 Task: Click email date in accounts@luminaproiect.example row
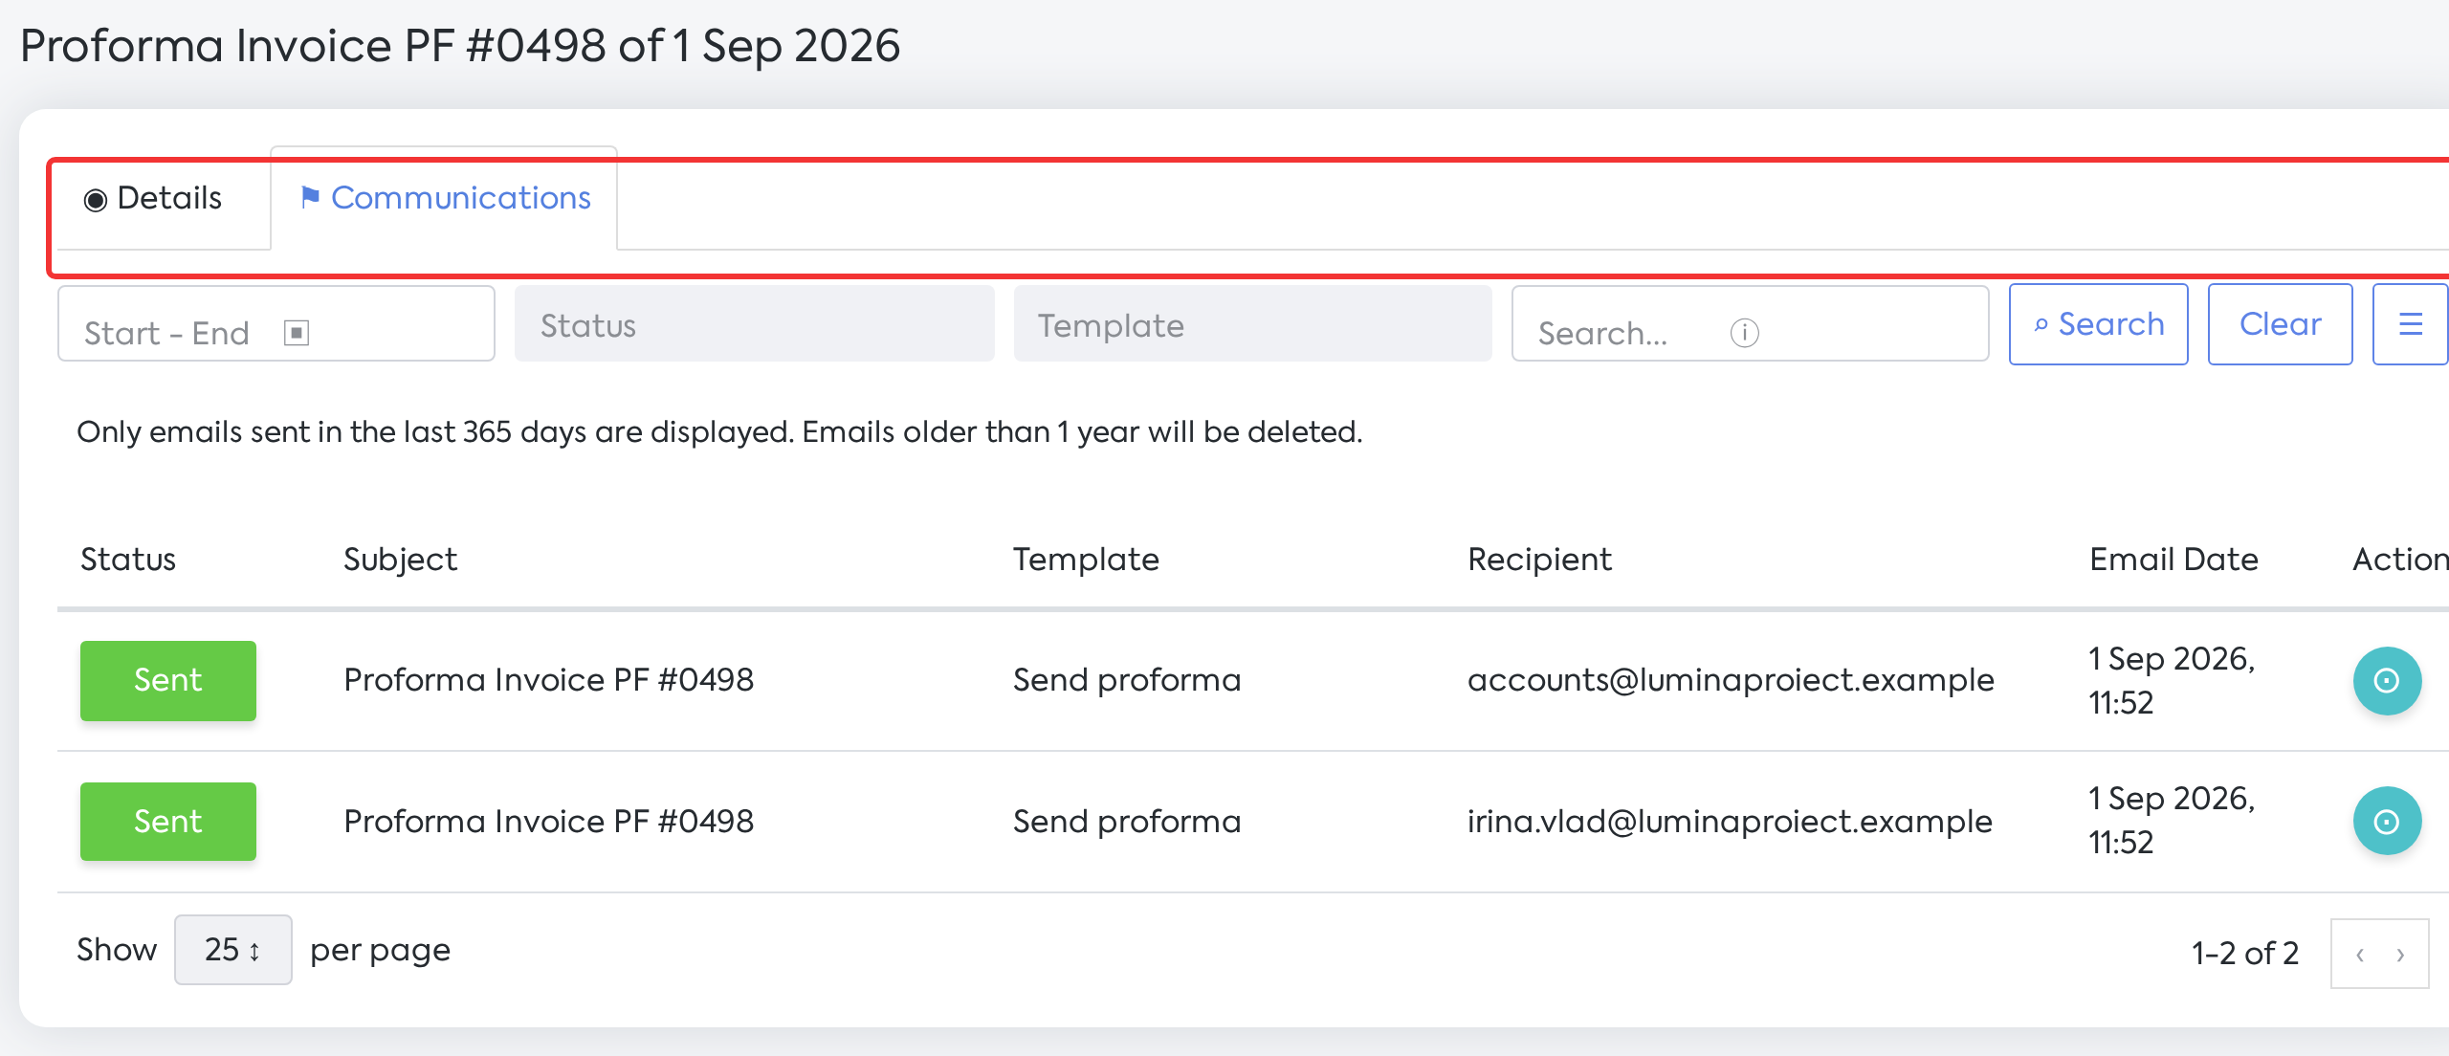click(x=2172, y=680)
